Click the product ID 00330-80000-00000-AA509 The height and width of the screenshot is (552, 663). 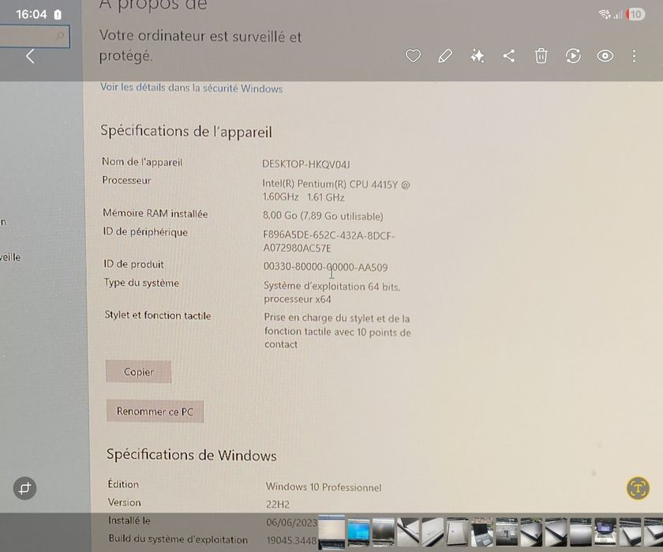click(x=325, y=267)
